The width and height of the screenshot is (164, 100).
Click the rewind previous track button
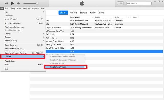point(6,3)
